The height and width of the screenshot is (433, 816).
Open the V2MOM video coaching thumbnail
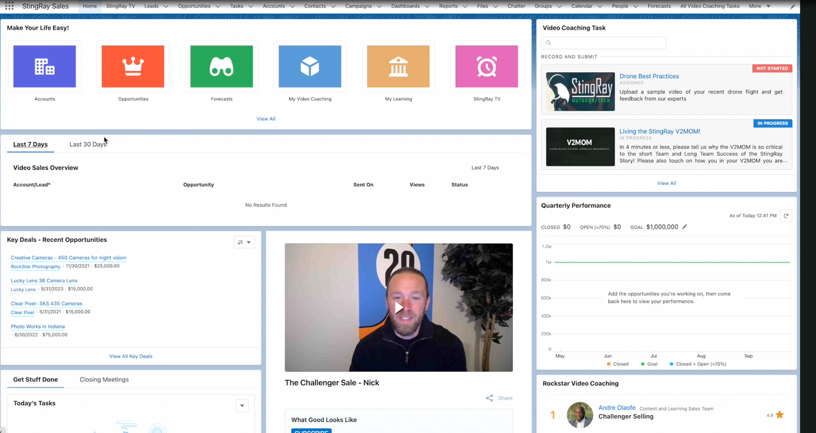pyautogui.click(x=580, y=147)
